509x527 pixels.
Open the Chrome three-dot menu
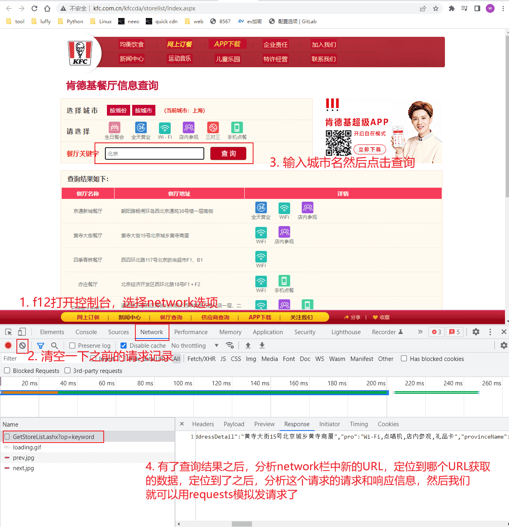[503, 8]
